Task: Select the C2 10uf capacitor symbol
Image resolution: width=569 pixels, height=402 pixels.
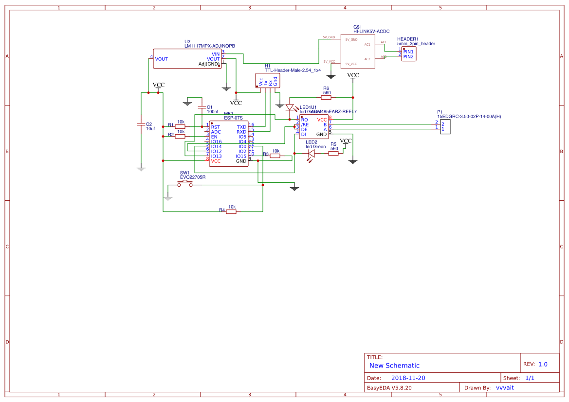Action: 141,123
